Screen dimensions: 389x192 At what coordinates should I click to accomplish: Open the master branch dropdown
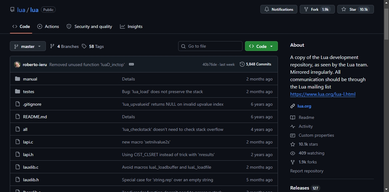28,46
